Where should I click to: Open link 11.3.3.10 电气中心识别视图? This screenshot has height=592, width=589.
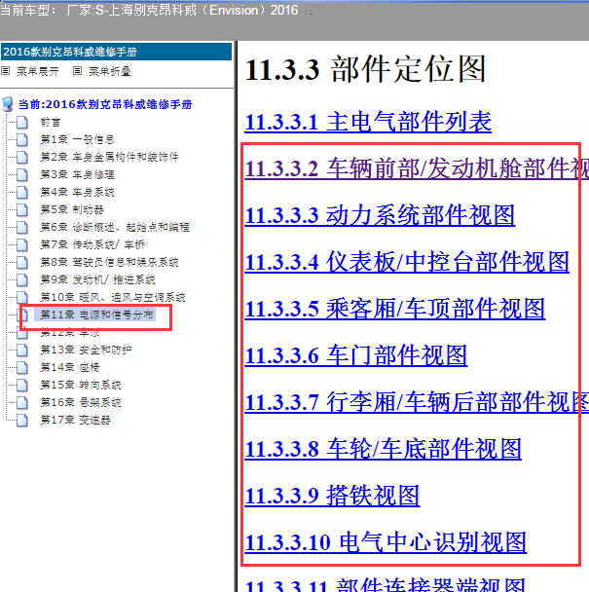coord(386,542)
